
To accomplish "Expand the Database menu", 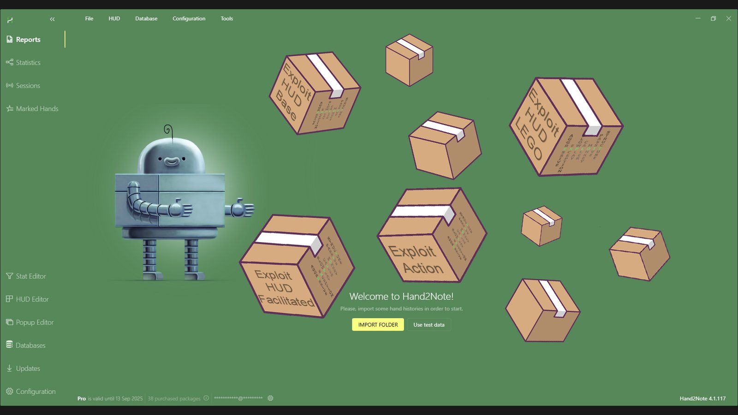I will (x=146, y=19).
